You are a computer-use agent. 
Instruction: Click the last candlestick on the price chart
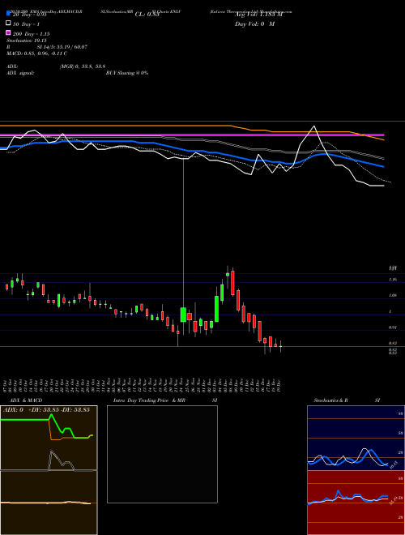(x=280, y=346)
